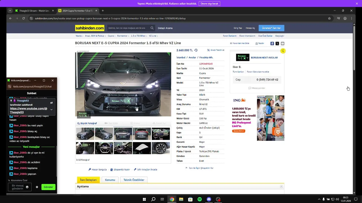Collapse the Açıklama section arrow
The height and width of the screenshot is (203, 362).
(x=281, y=187)
